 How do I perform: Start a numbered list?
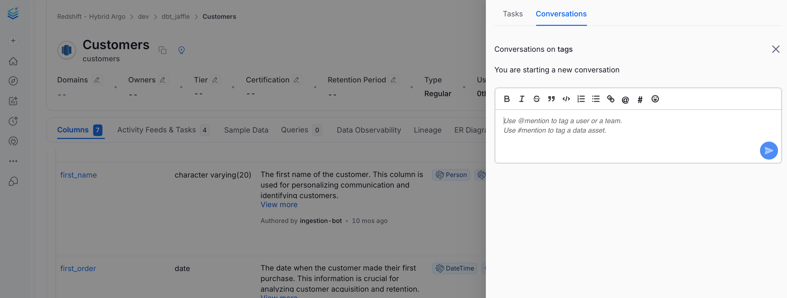581,99
